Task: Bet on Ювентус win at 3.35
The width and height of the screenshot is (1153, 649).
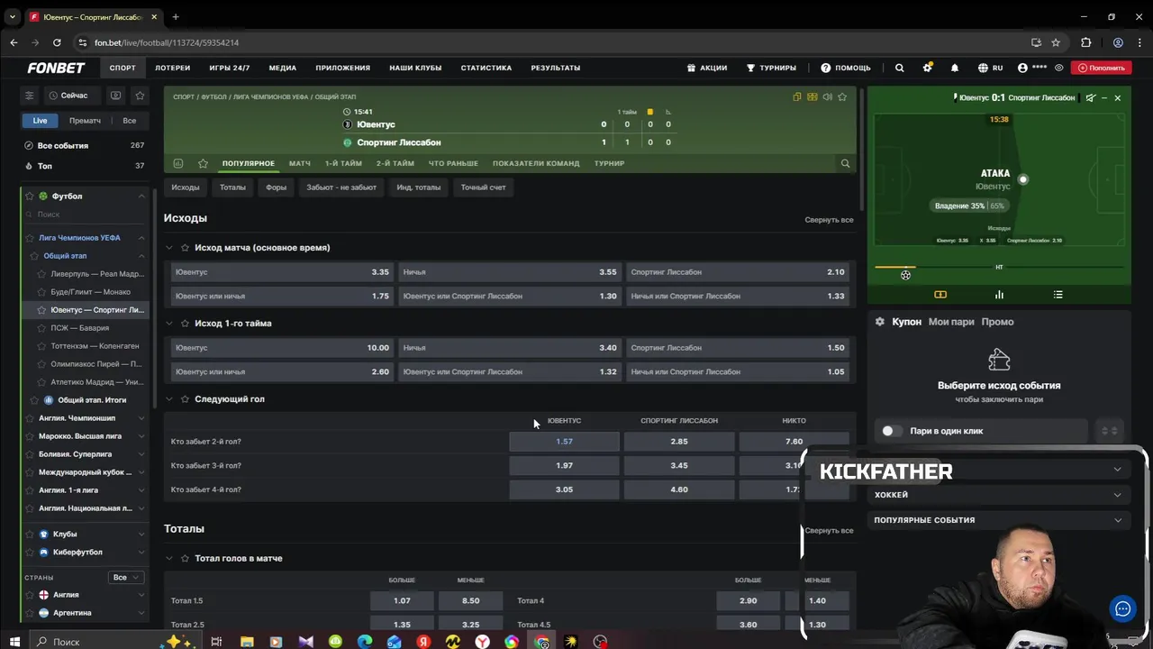Action: point(282,272)
